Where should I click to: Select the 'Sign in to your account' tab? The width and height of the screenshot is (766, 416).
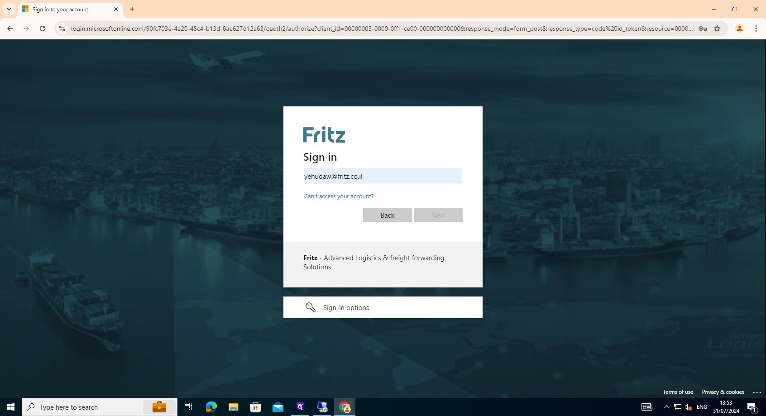click(70, 10)
